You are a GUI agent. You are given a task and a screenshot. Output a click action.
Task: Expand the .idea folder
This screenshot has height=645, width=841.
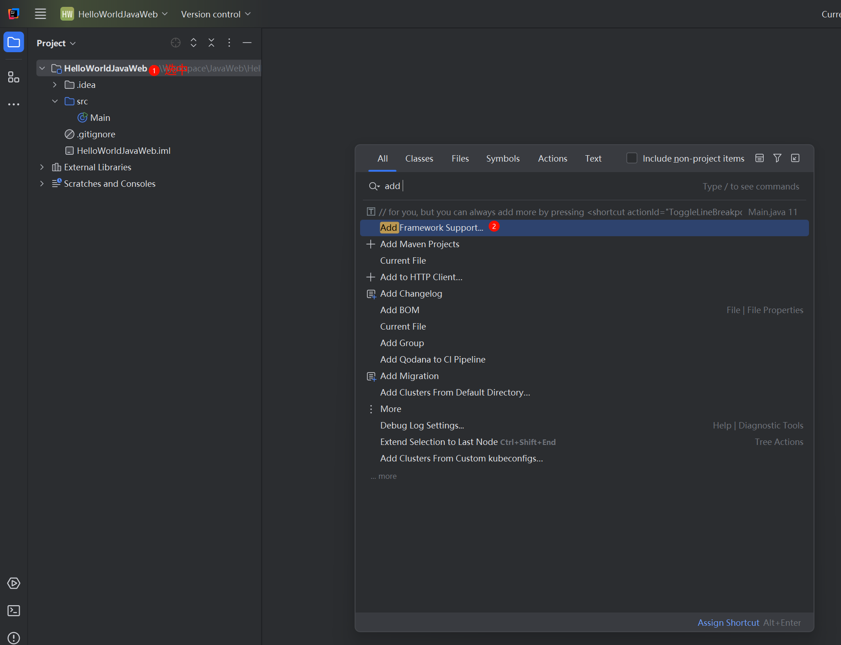point(55,85)
